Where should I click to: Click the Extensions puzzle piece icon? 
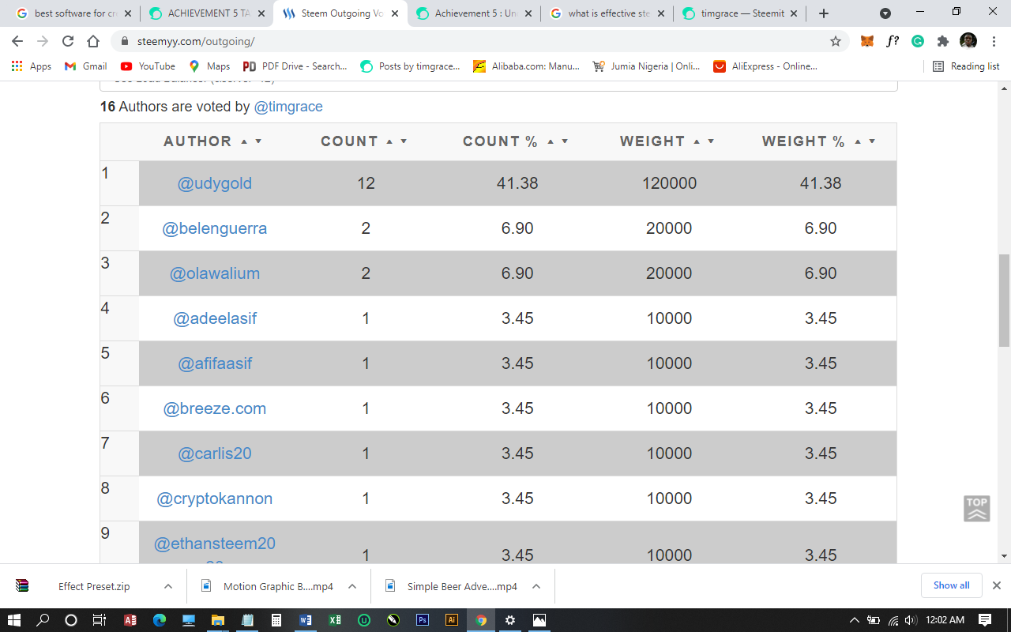(942, 40)
